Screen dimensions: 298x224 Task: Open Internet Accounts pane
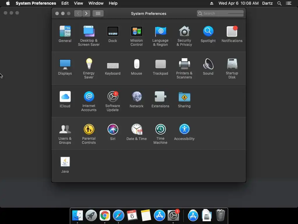89,101
